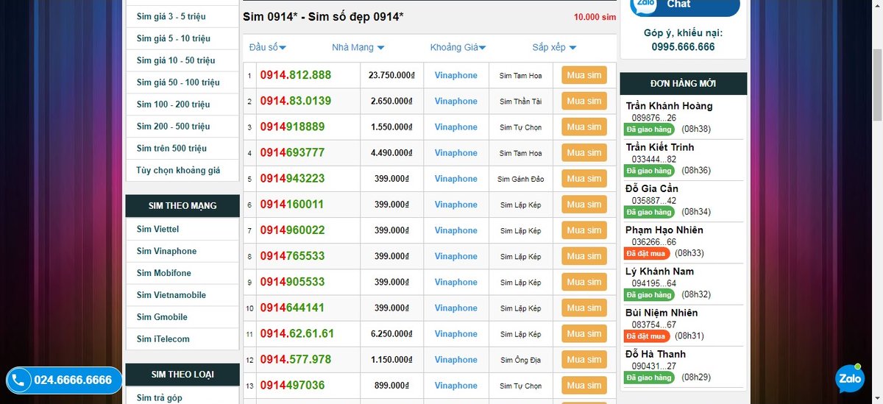Click Mua sim for 0914160011
883x404 pixels.
[584, 205]
